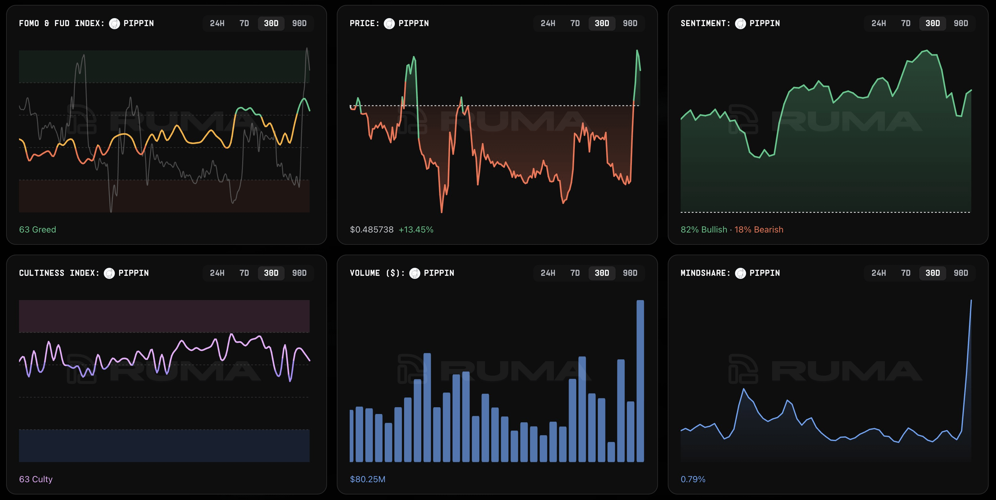Image resolution: width=996 pixels, height=500 pixels.
Task: Click the $80.25M volume value
Action: click(x=367, y=479)
